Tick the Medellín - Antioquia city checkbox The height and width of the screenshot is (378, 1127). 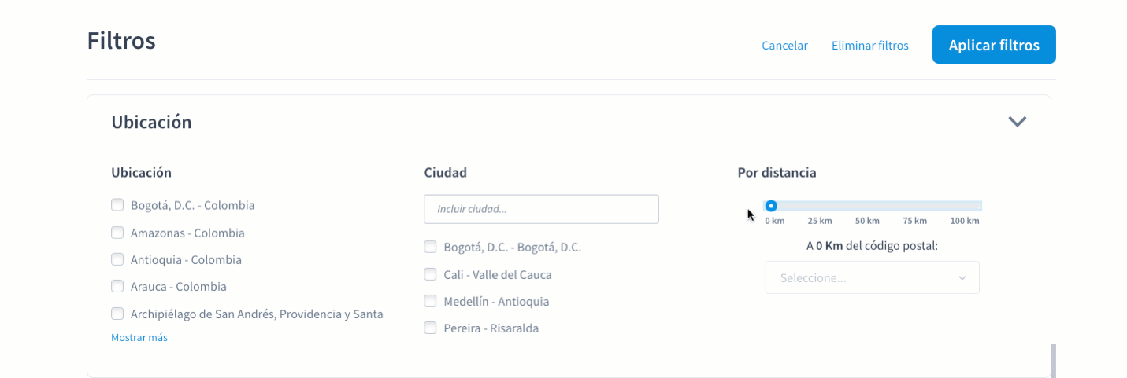pyautogui.click(x=430, y=301)
